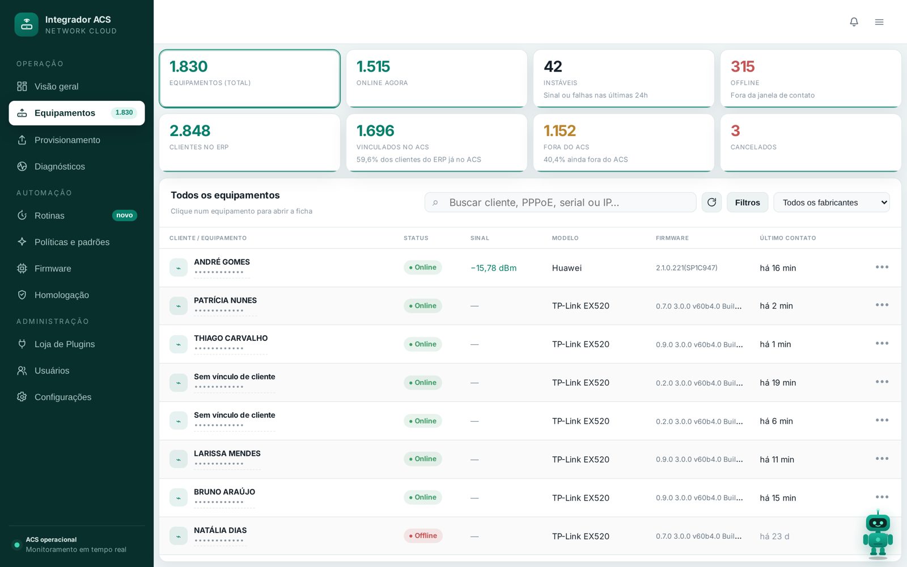907x567 pixels.
Task: Open Configurações
Action: point(77,397)
